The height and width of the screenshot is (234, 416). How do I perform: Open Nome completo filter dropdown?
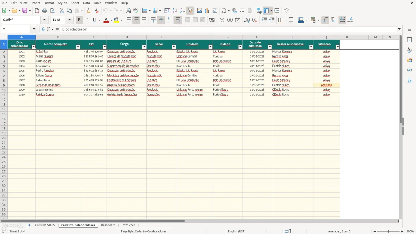click(x=78, y=47)
